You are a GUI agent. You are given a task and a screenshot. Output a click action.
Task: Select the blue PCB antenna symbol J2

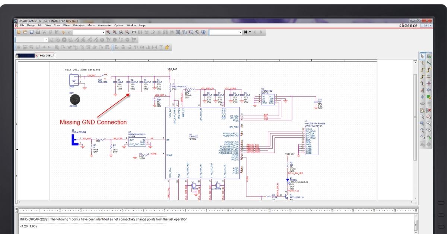coord(76,139)
